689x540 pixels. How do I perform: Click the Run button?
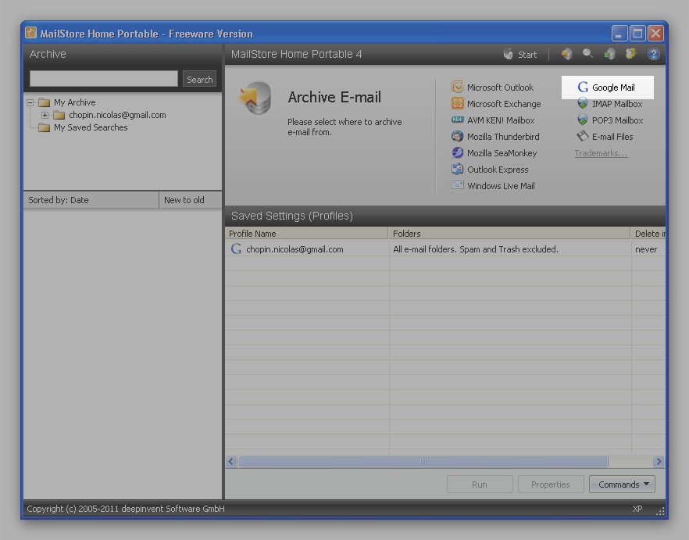point(480,485)
